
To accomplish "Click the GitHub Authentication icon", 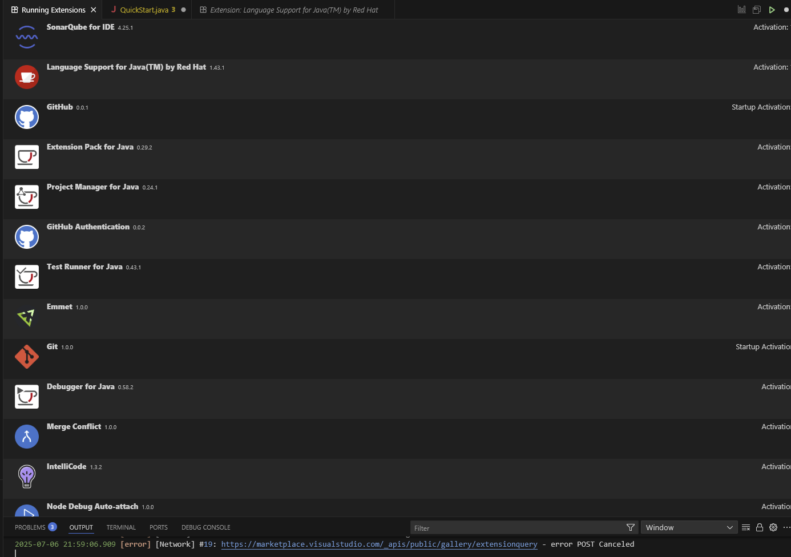I will coord(27,237).
